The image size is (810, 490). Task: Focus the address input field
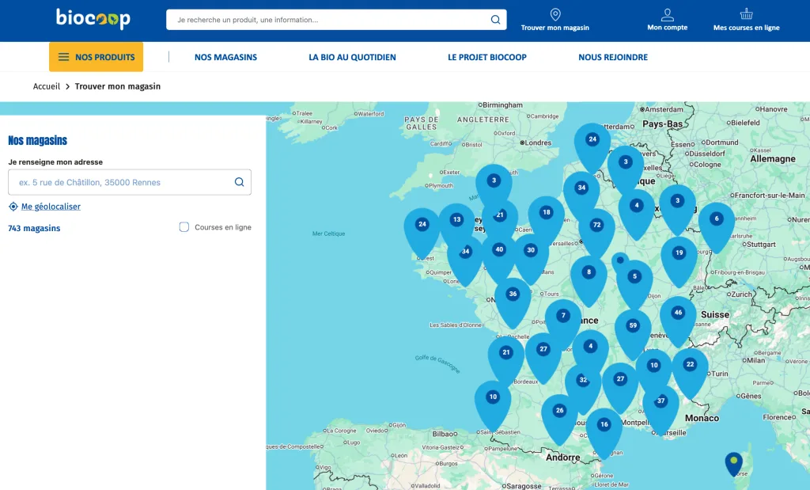tap(120, 182)
